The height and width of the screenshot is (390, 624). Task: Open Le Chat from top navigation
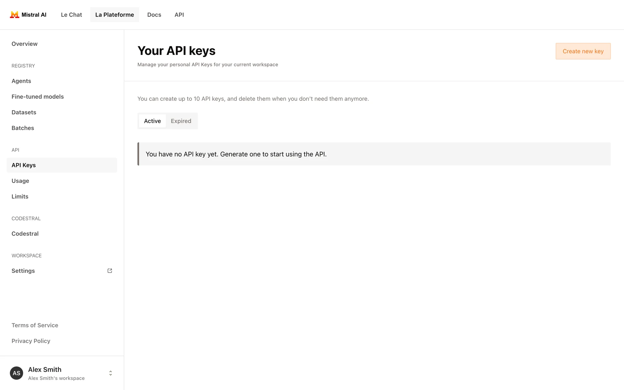coord(71,15)
